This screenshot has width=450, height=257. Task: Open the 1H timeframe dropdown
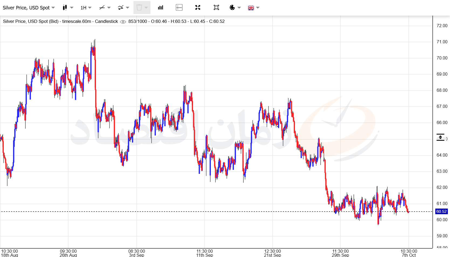click(86, 8)
